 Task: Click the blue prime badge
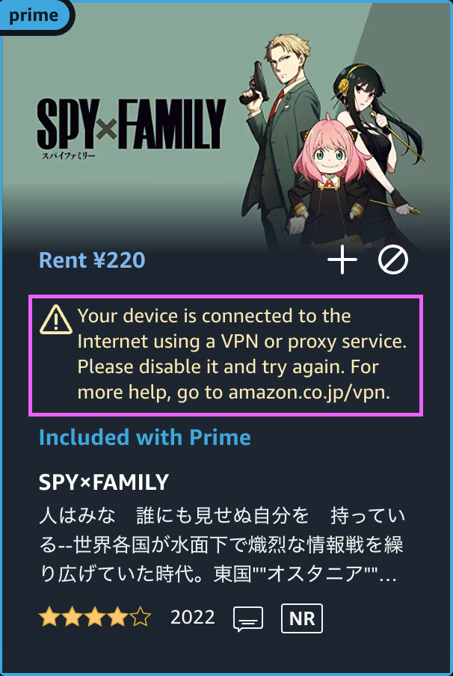point(34,16)
